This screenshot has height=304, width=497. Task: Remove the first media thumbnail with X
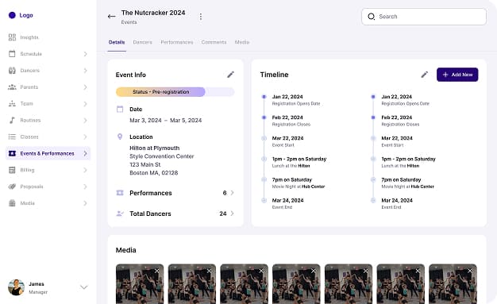(x=157, y=271)
